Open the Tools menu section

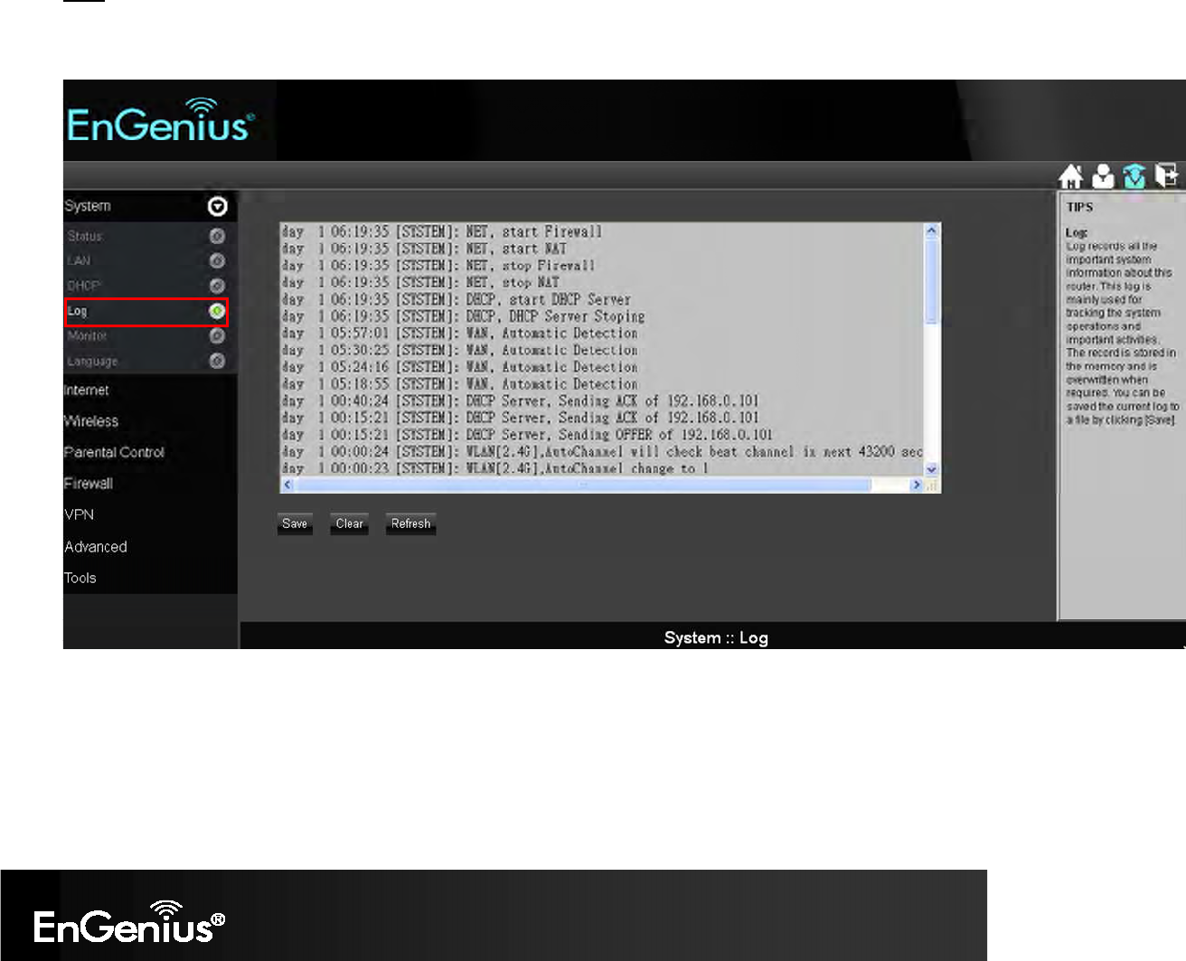80,578
